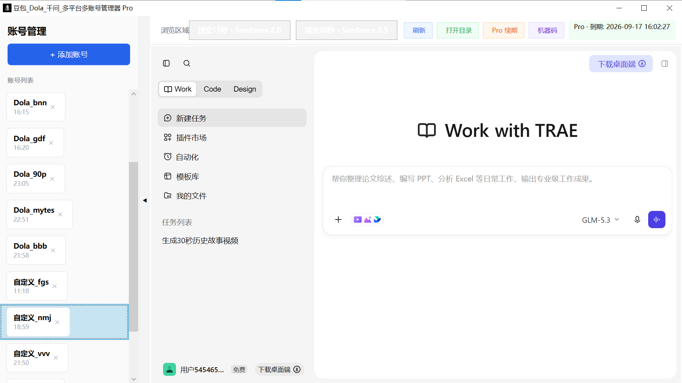The width and height of the screenshot is (682, 383).
Task: Click the top-right 下载桌面端 button
Action: click(x=621, y=64)
